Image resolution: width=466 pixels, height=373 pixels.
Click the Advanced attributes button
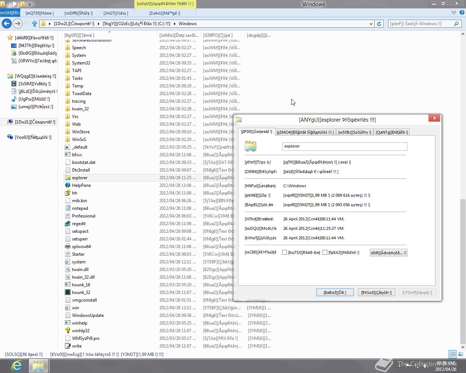pyautogui.click(x=388, y=253)
